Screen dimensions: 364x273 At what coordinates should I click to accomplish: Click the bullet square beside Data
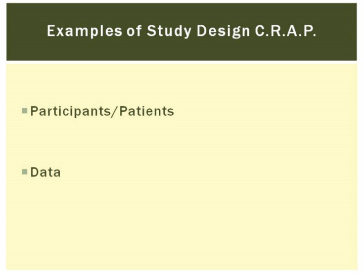tap(24, 172)
